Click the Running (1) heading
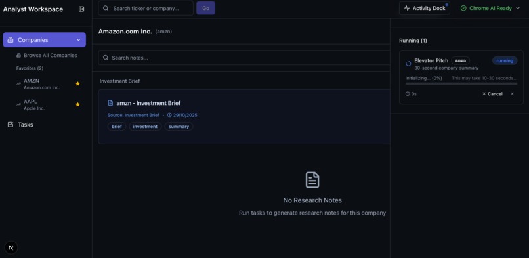 [413, 41]
